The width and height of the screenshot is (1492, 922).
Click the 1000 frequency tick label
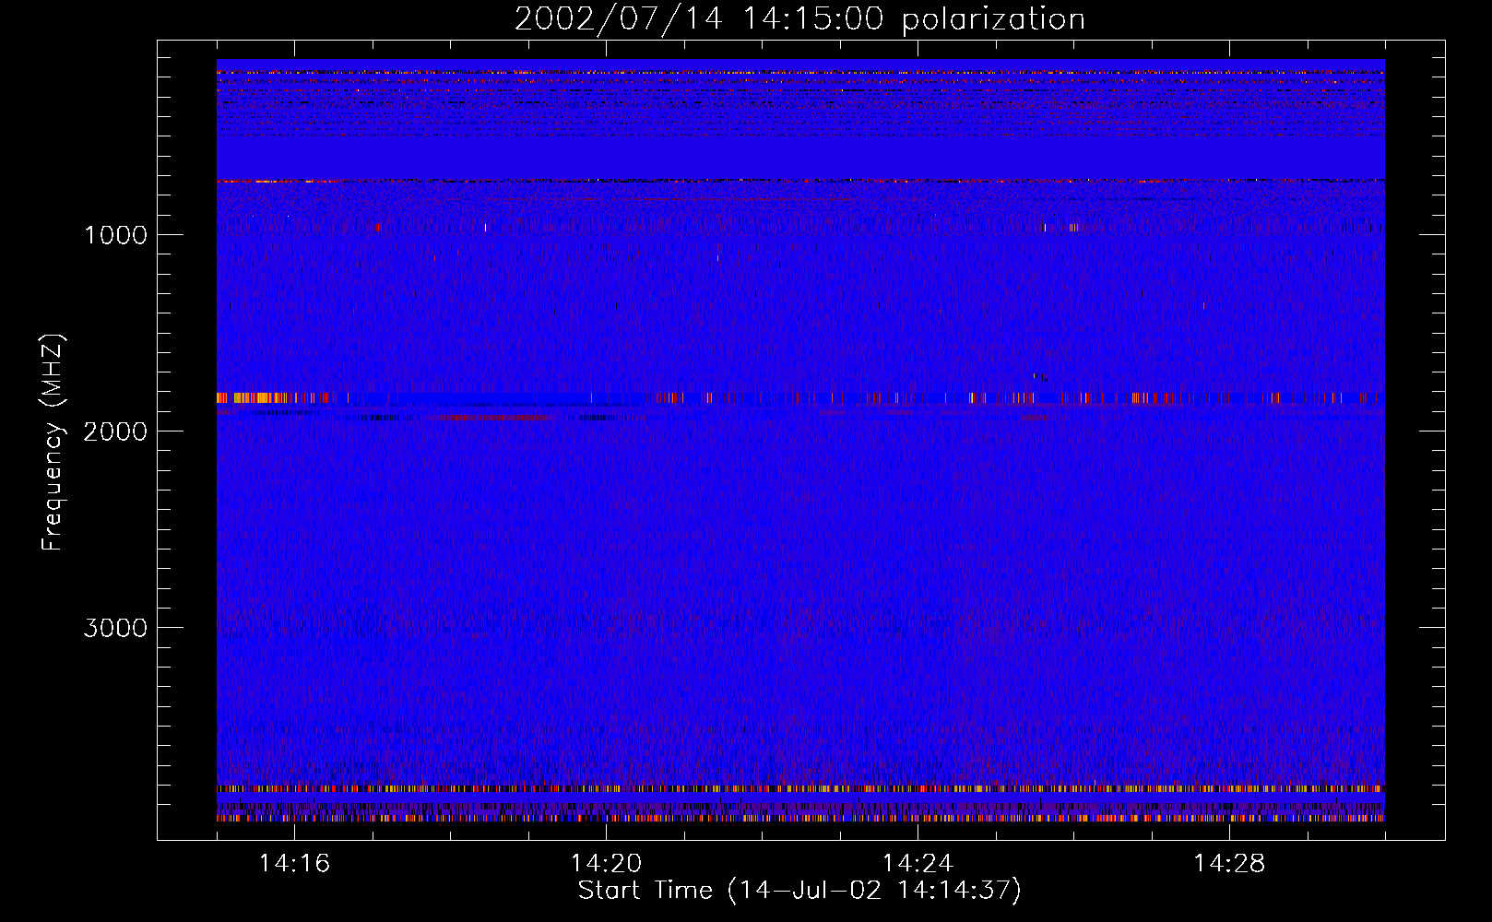point(115,235)
